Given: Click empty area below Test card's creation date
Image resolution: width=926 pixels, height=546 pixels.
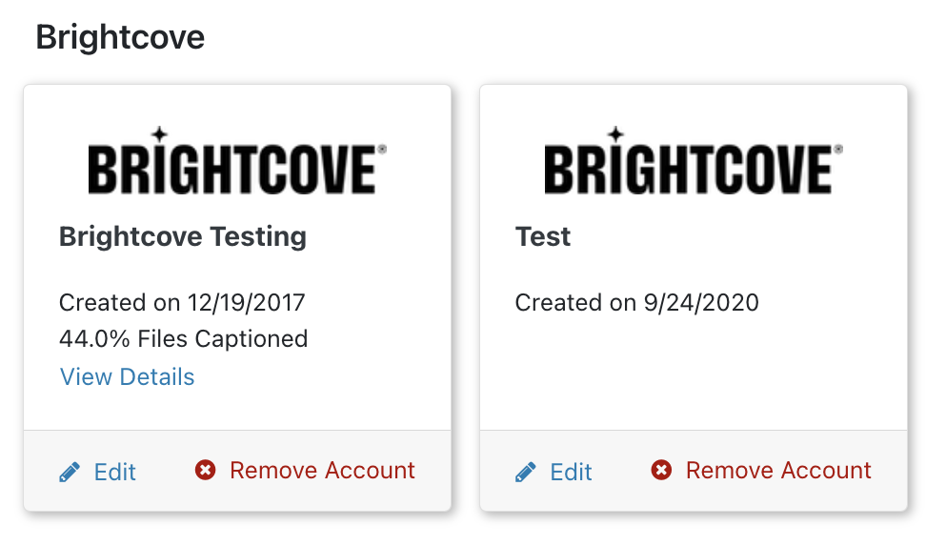Looking at the screenshot, I should [694, 373].
